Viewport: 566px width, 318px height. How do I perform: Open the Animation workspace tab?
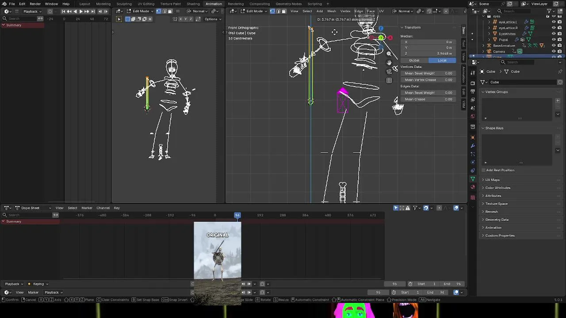214,4
